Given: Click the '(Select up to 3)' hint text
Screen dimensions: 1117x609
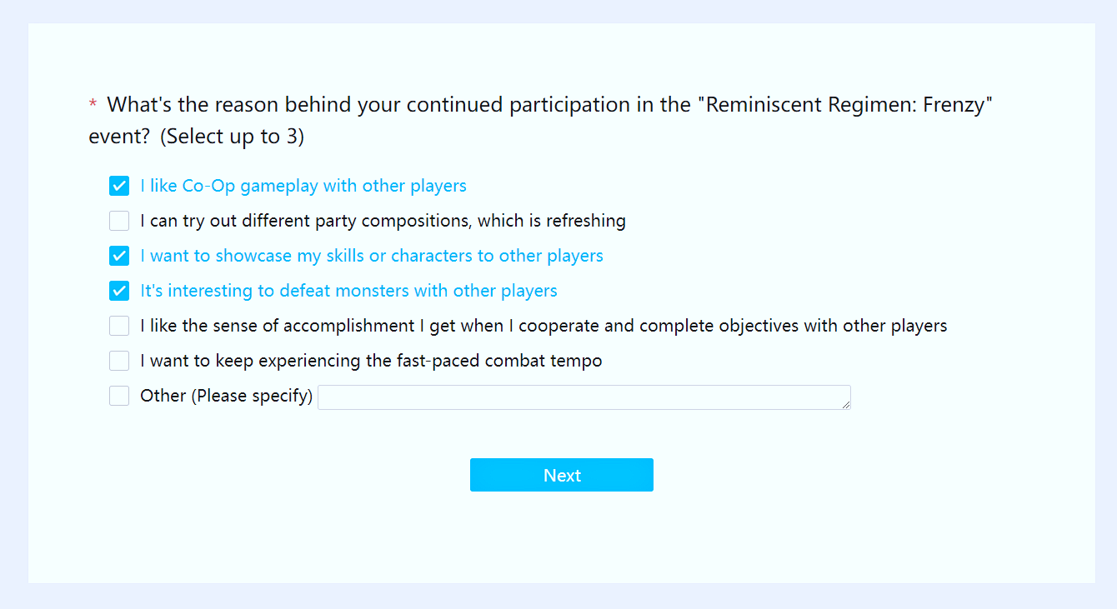Looking at the screenshot, I should pos(232,137).
